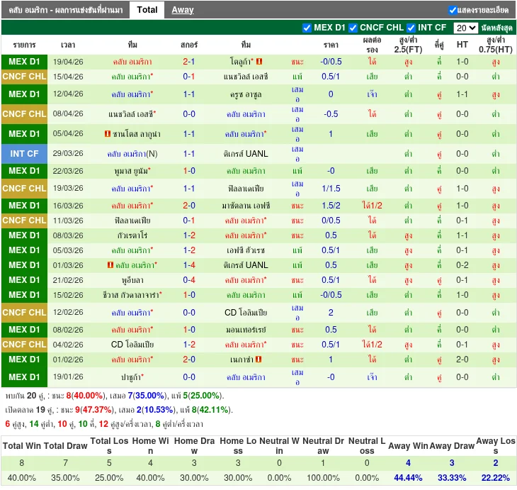Click the CNCF CHL badge on 04/02/26 row
Viewport: 517px width, 490px height.
coord(24,345)
